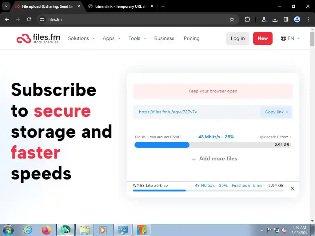Click the active browser taskbar icon
The height and width of the screenshot is (236, 315).
(66, 230)
